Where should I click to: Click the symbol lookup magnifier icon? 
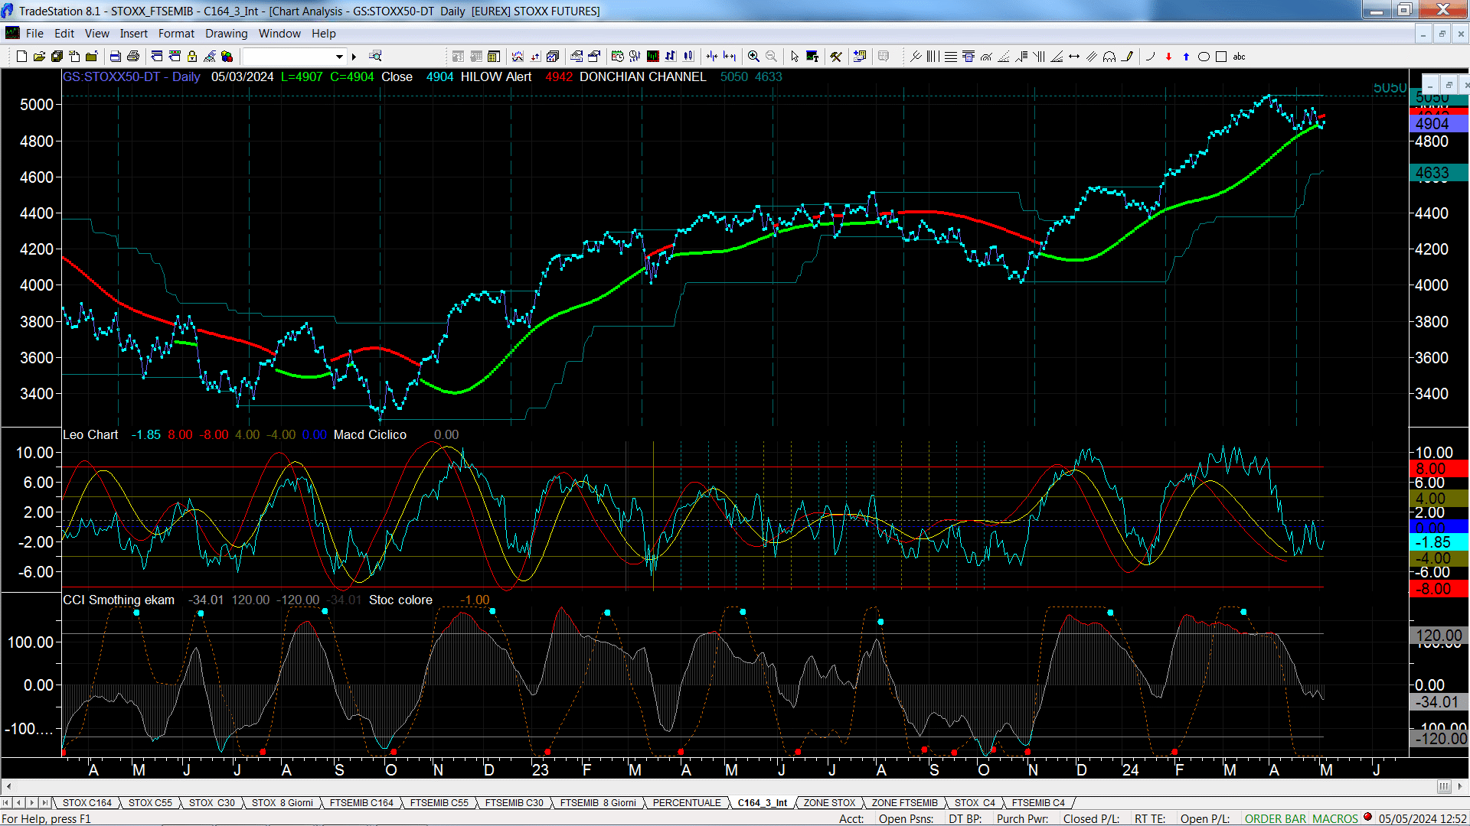(x=375, y=56)
